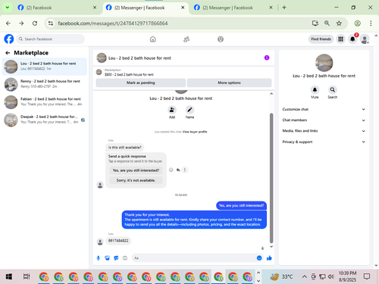Focus the Search Facebook field
The width and height of the screenshot is (379, 284).
[51, 39]
